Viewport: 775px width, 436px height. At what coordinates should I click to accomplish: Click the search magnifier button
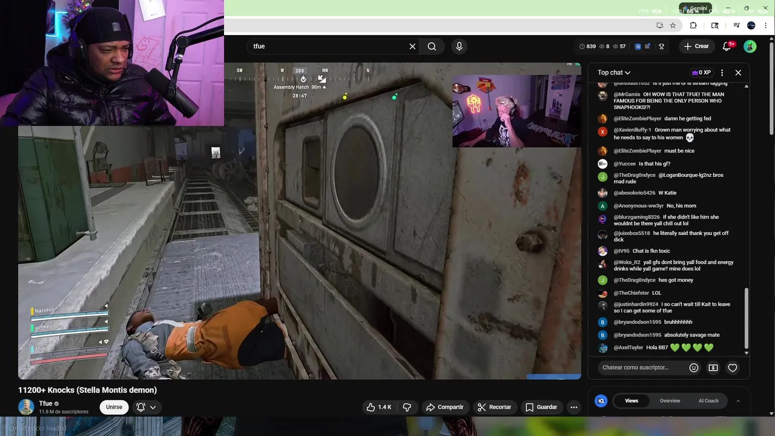pyautogui.click(x=432, y=46)
